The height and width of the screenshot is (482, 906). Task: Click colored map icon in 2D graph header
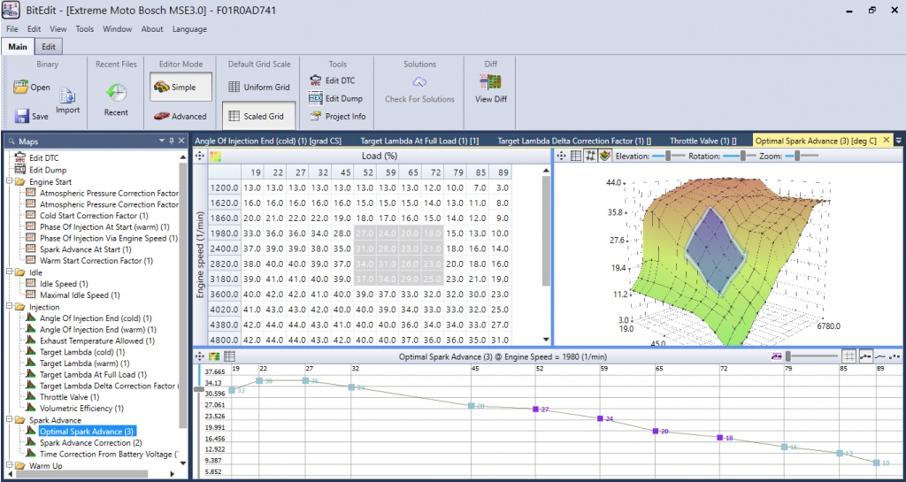214,356
